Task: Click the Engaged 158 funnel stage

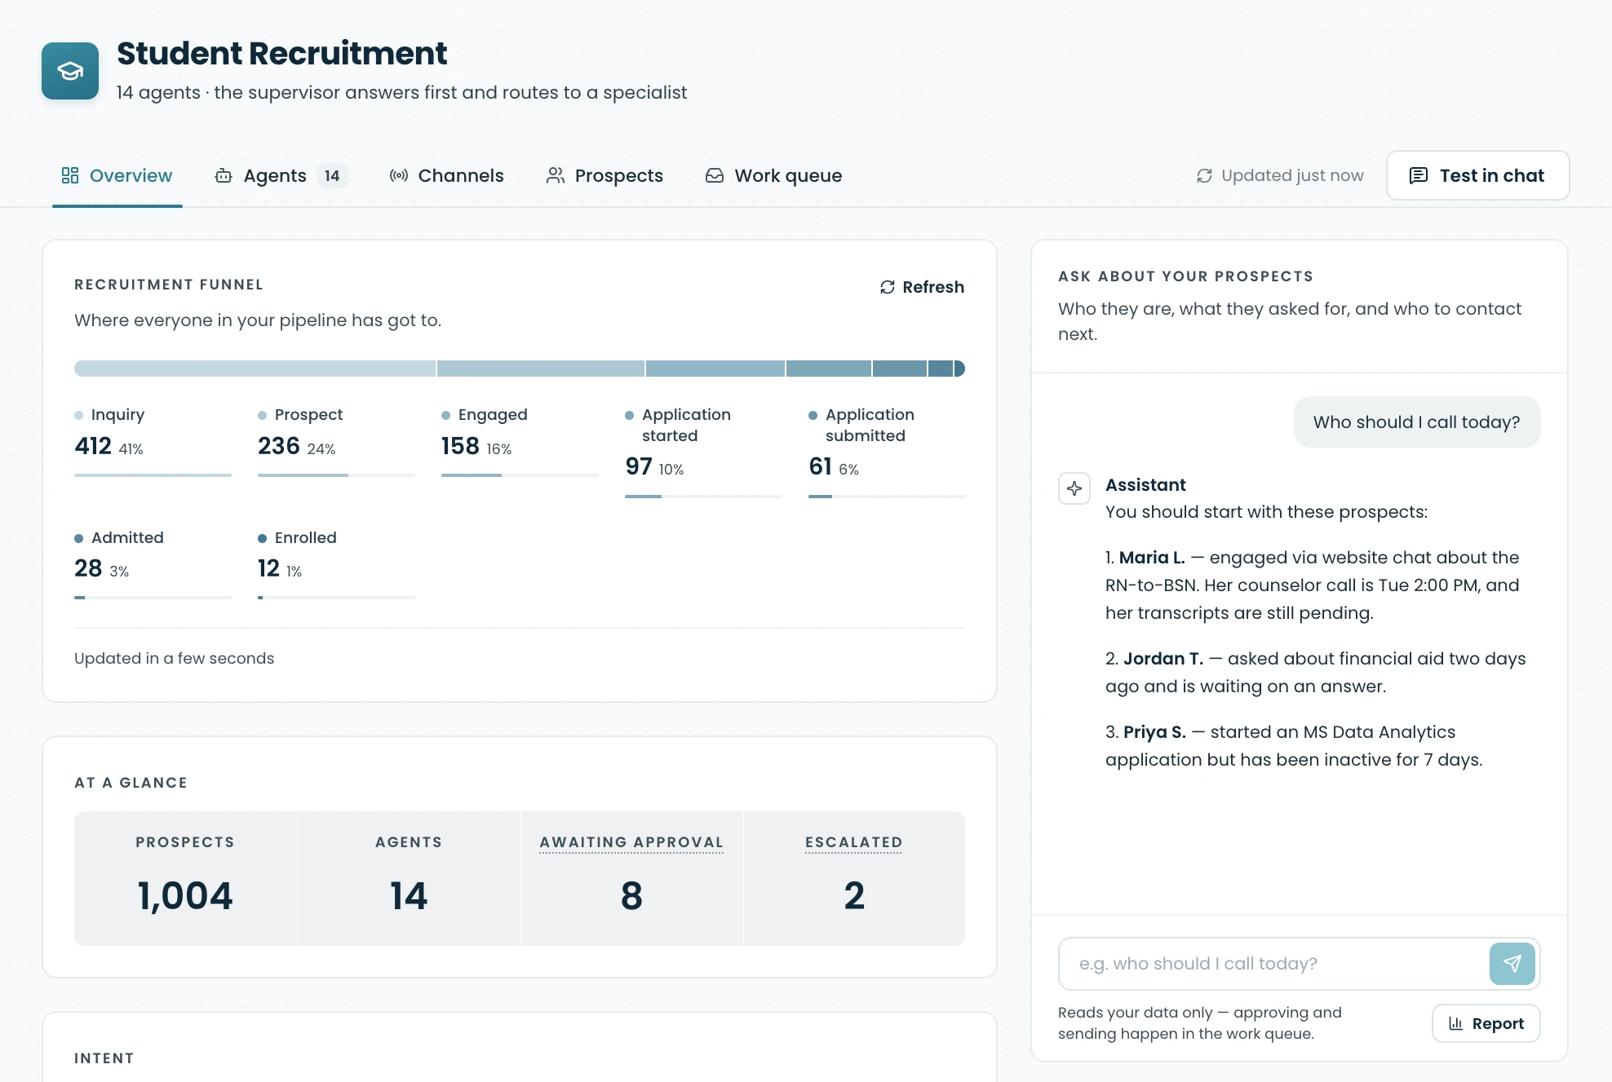Action: pos(520,440)
